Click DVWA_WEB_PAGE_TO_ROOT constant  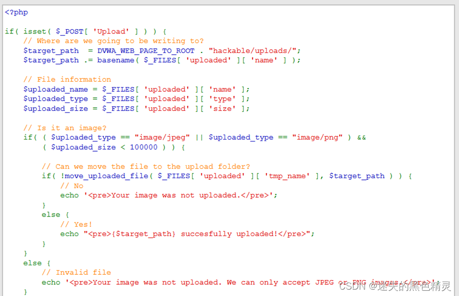146,50
